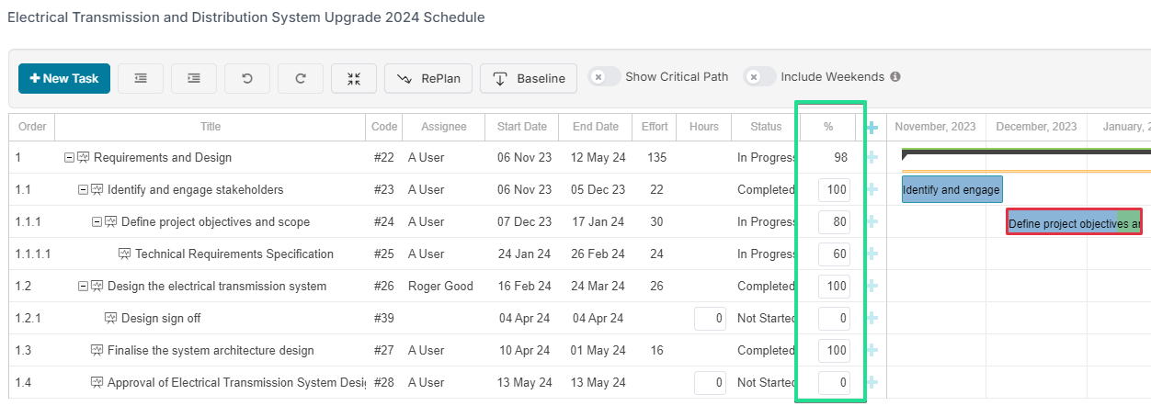Toggle the Include Weekends switch

tap(760, 77)
